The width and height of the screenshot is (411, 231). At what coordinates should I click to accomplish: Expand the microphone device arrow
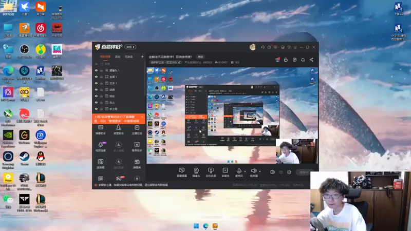[x=245, y=171]
